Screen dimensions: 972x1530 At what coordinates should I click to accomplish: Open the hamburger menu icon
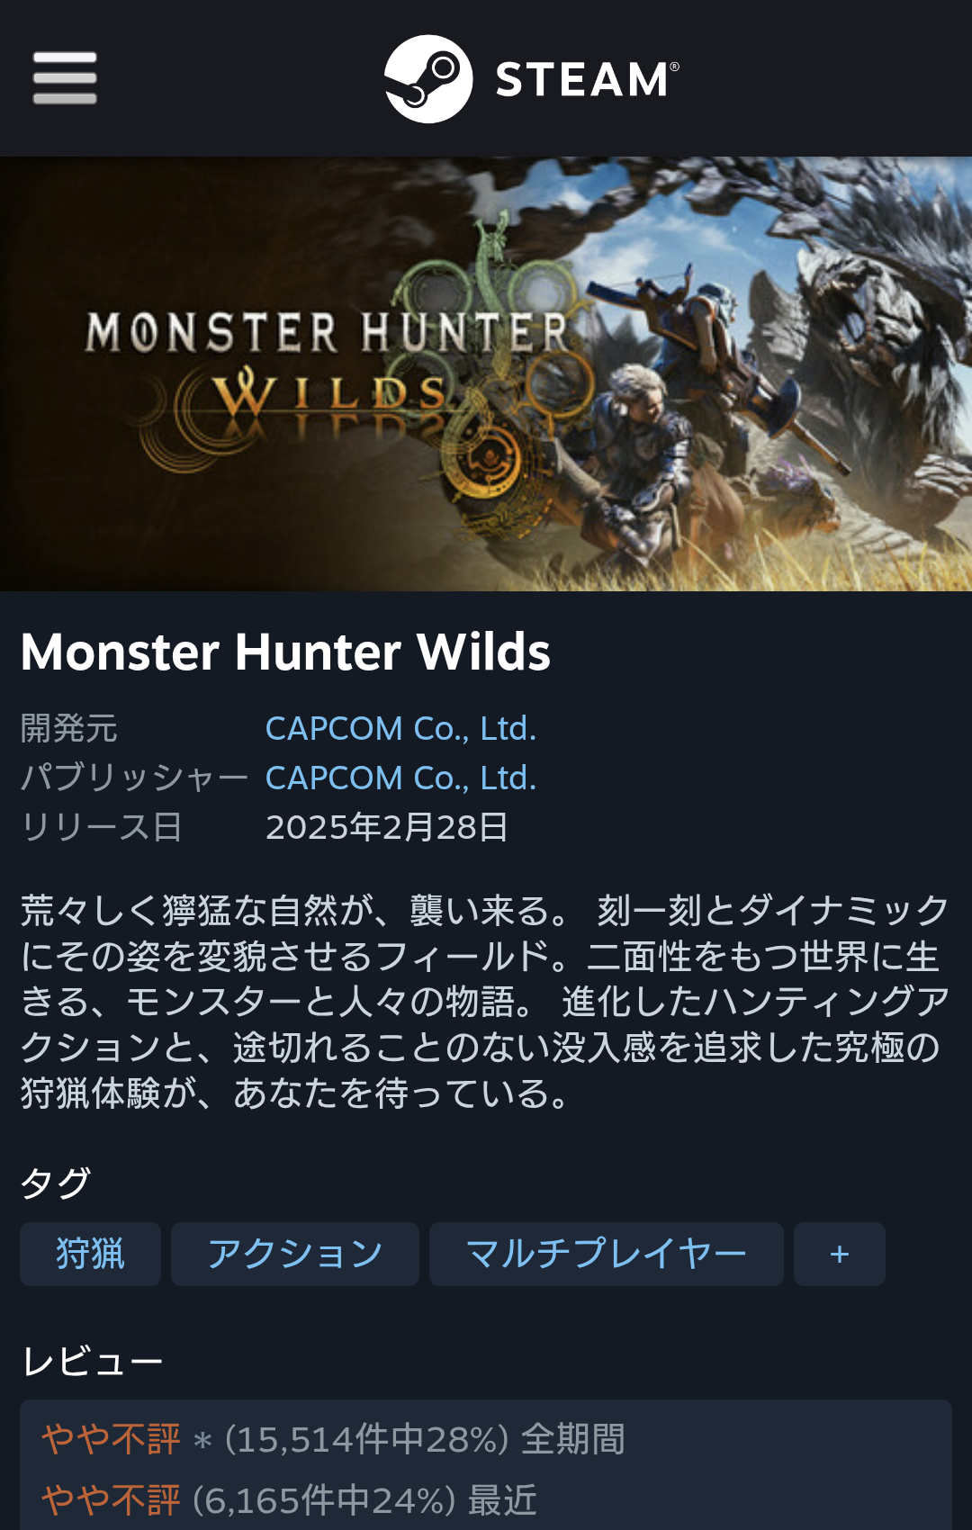tap(65, 78)
